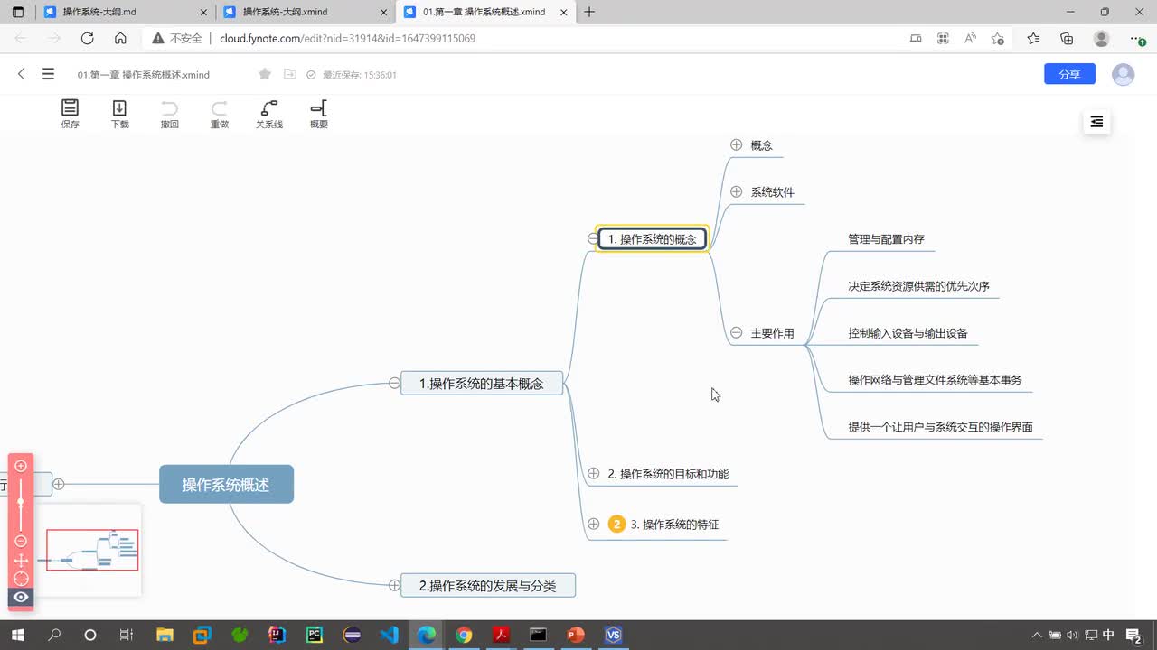The width and height of the screenshot is (1157, 650).
Task: Select the 2.操作系统的发展与分类 topic box
Action: point(488,585)
